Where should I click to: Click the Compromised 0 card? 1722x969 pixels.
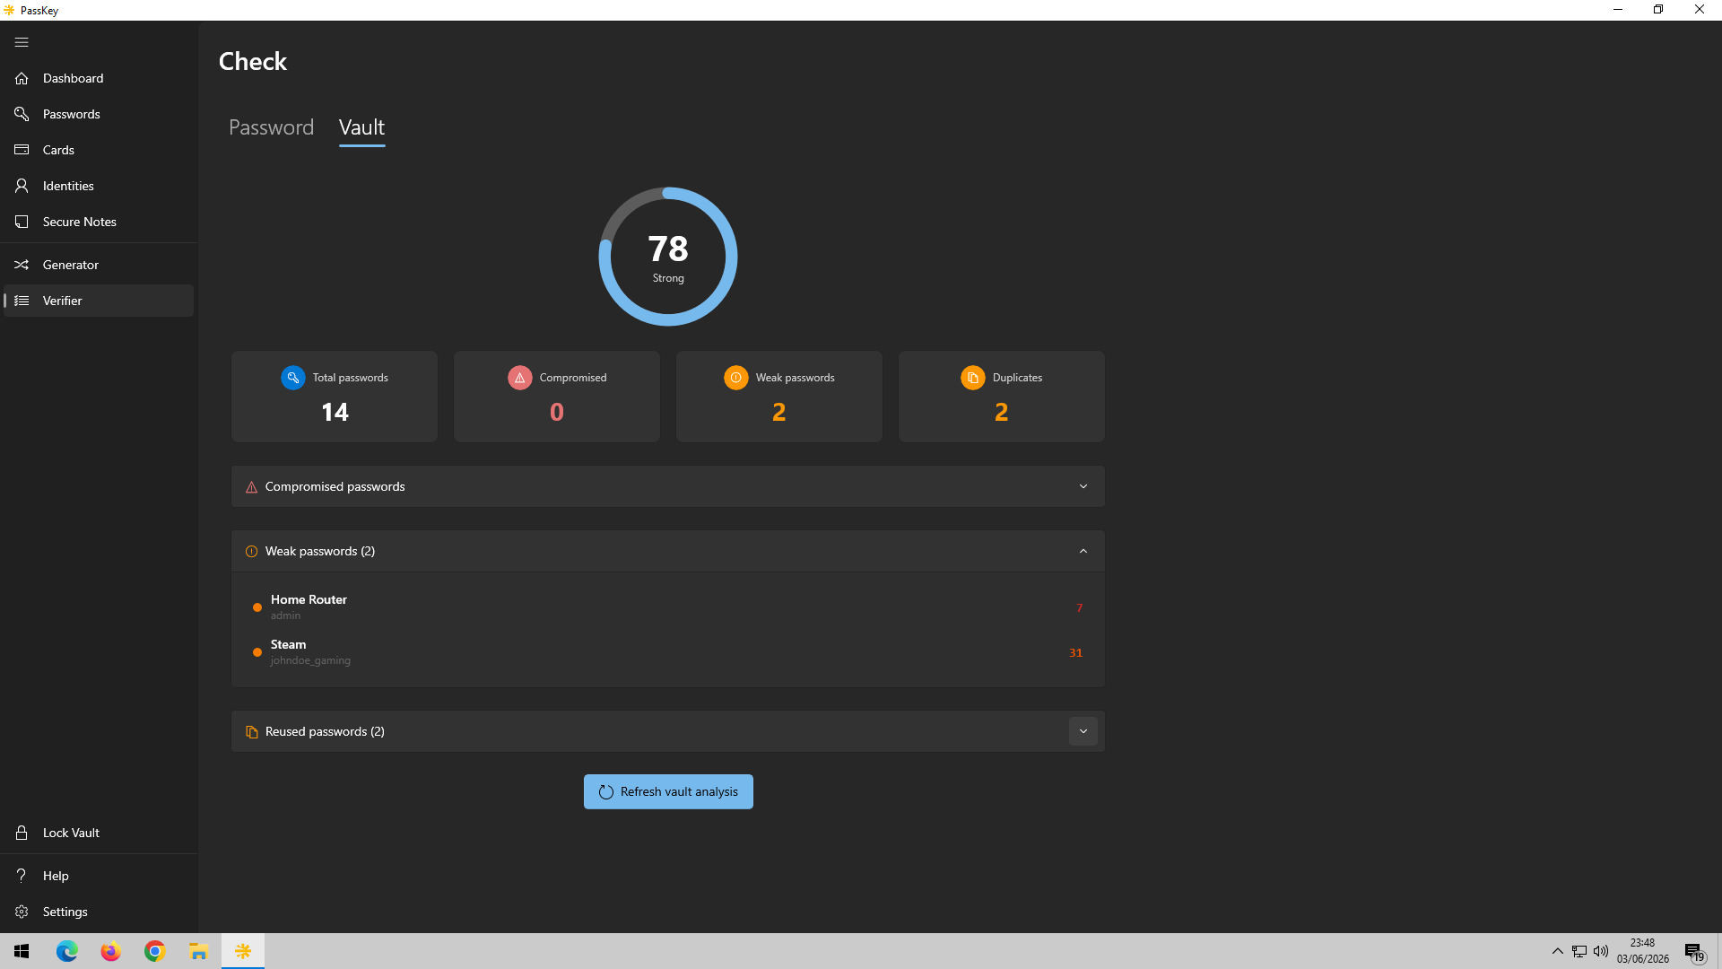pyautogui.click(x=557, y=397)
